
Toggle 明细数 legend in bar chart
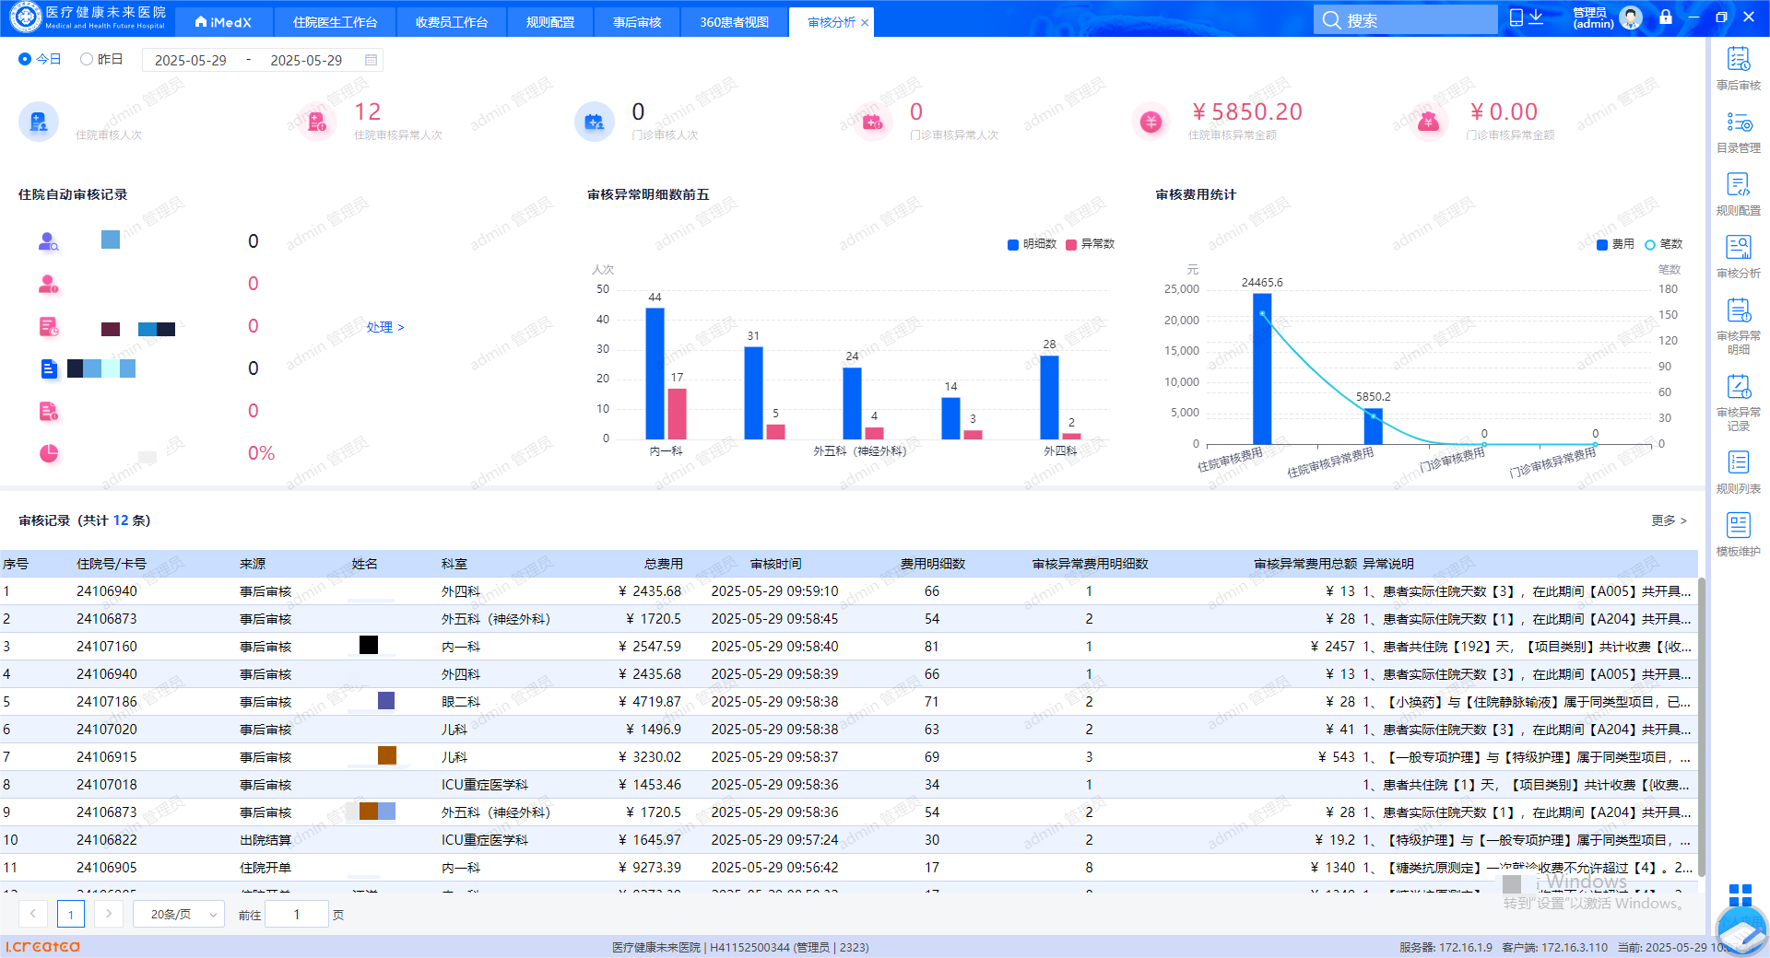pos(1032,244)
